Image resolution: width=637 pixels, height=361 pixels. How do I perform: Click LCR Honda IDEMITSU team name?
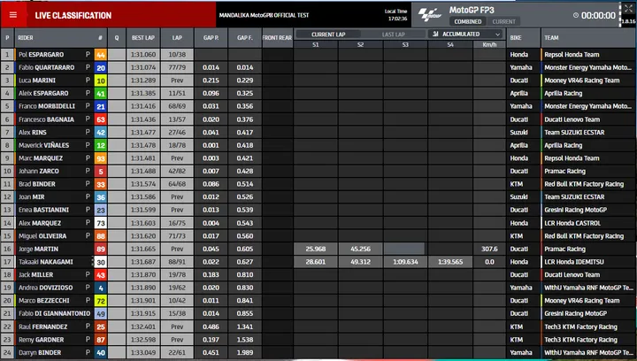(x=574, y=262)
